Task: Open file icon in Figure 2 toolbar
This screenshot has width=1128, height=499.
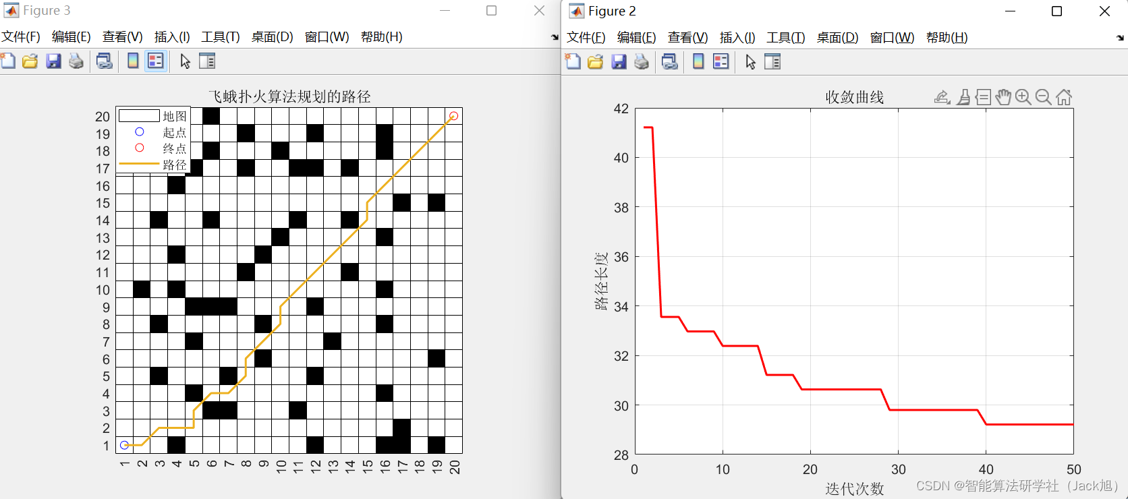Action: 596,62
